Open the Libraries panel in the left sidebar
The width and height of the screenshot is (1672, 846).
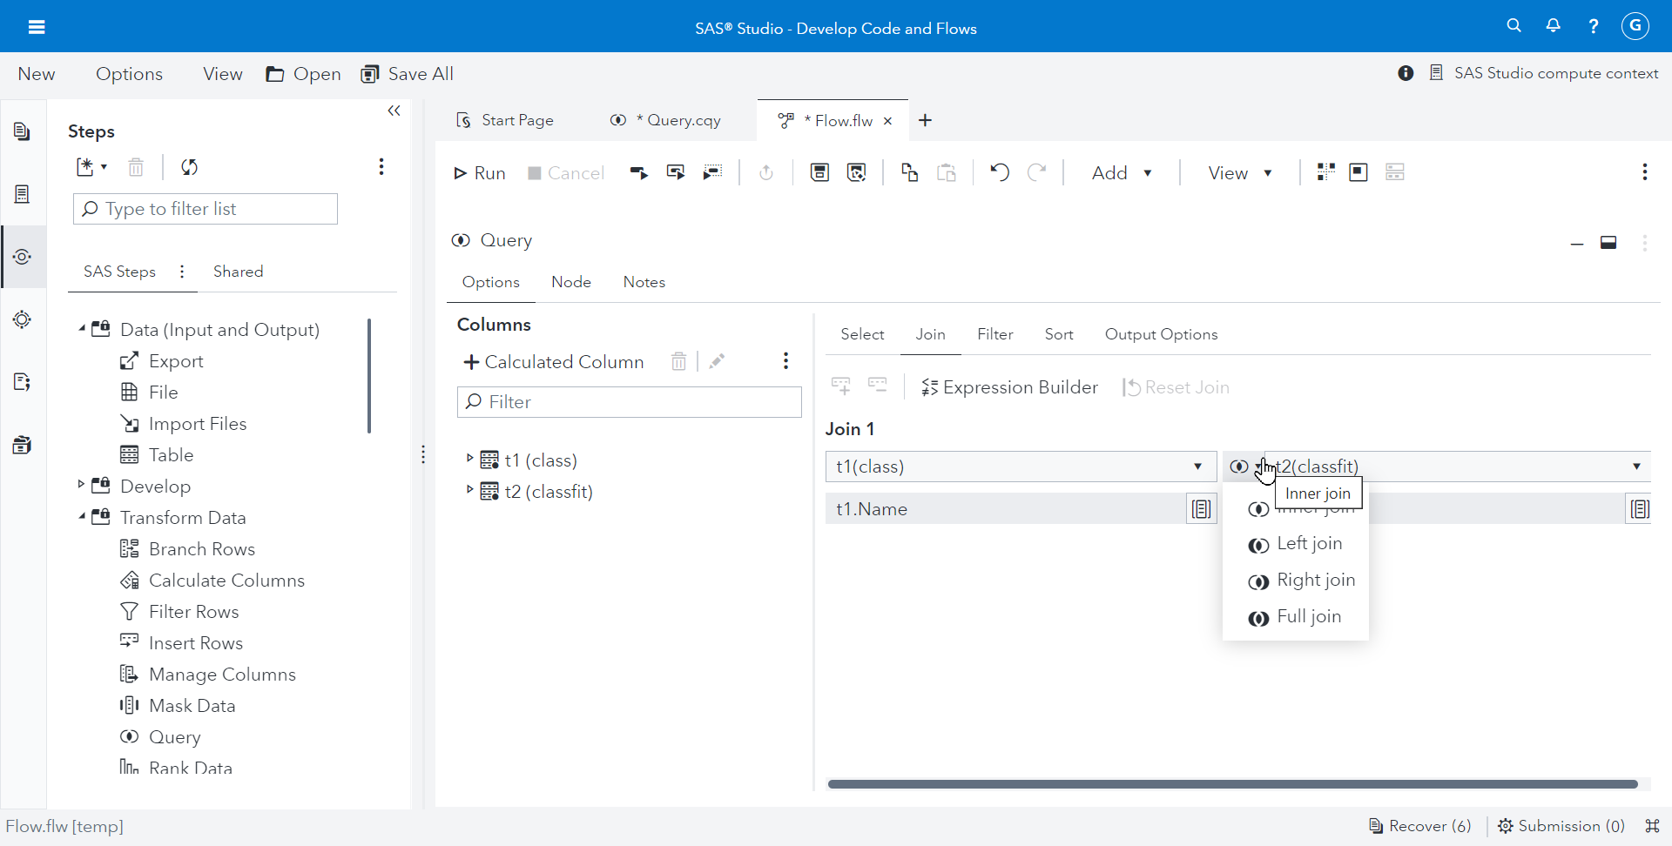22,445
